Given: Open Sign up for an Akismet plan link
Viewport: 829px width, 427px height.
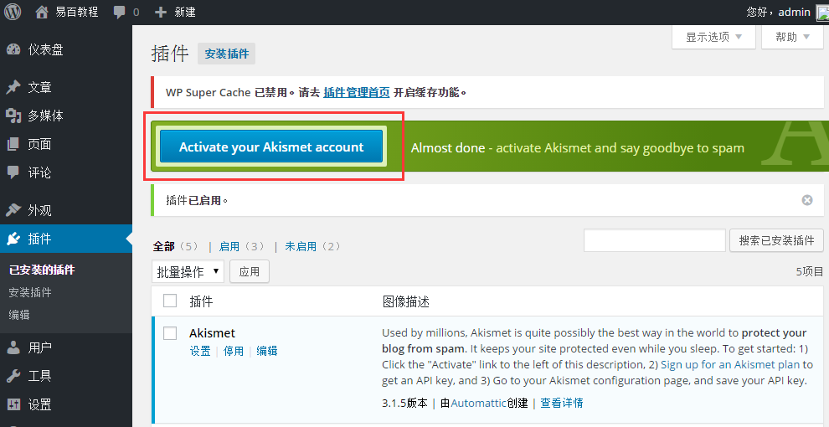Looking at the screenshot, I should 730,365.
